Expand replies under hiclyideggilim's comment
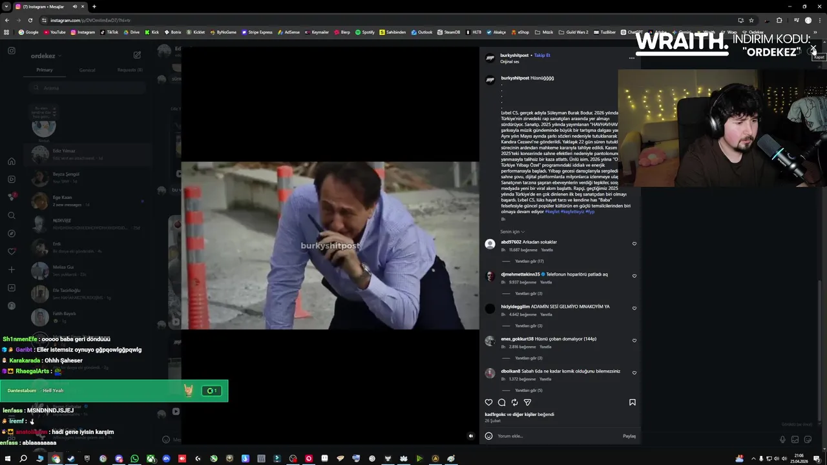The height and width of the screenshot is (465, 827). click(x=529, y=325)
